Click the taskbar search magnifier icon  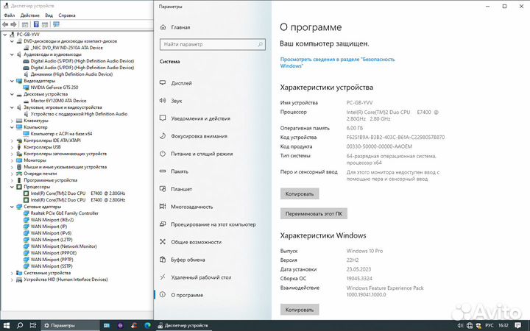point(21,324)
